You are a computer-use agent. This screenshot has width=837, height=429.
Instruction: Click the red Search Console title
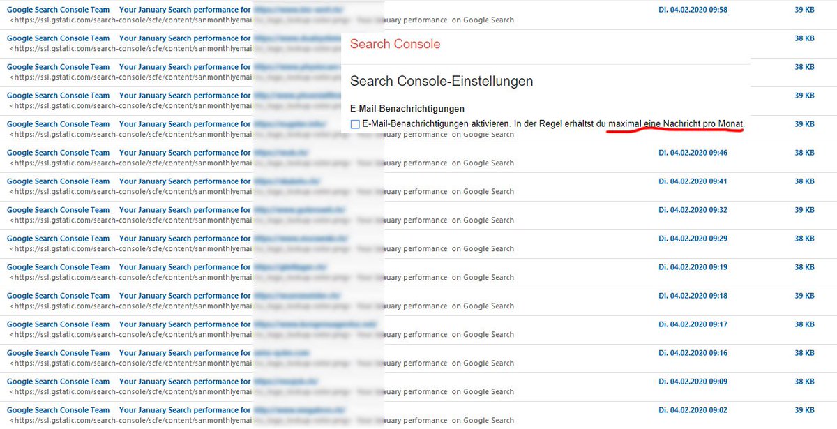(395, 44)
